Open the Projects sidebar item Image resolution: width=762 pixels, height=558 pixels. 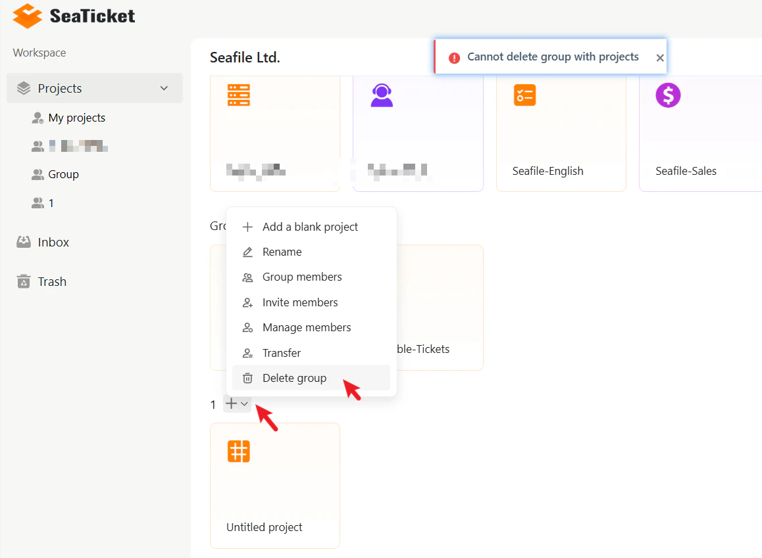(x=95, y=88)
